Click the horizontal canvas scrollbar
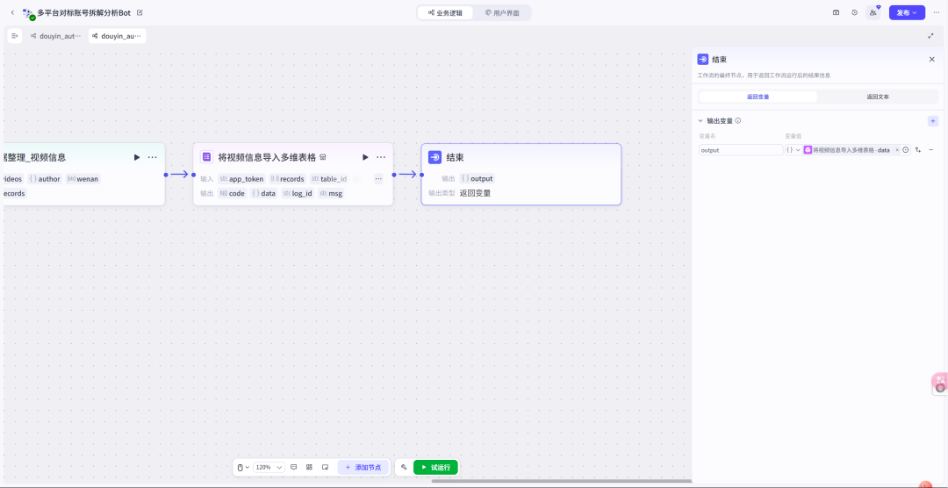The width and height of the screenshot is (948, 488). (562, 481)
